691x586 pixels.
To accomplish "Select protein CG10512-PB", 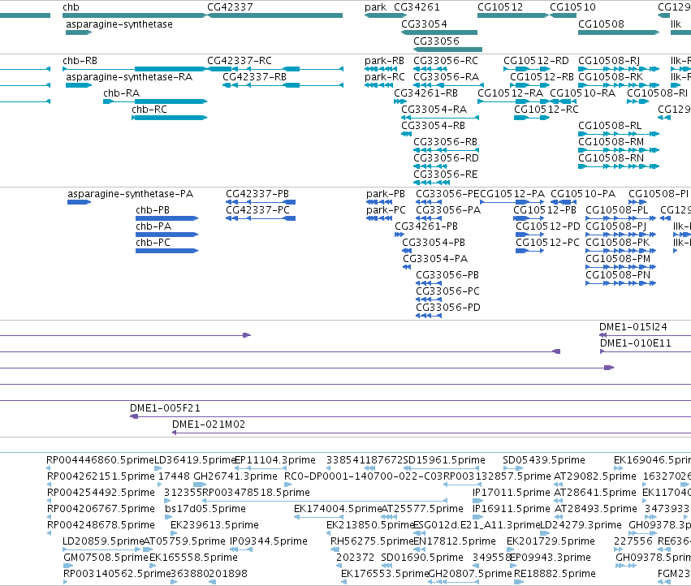I will 529,218.
